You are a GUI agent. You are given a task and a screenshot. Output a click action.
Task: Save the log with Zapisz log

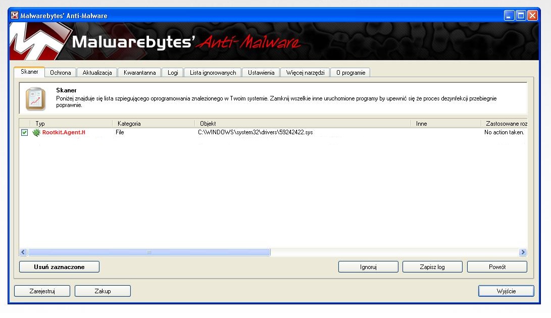click(x=432, y=267)
